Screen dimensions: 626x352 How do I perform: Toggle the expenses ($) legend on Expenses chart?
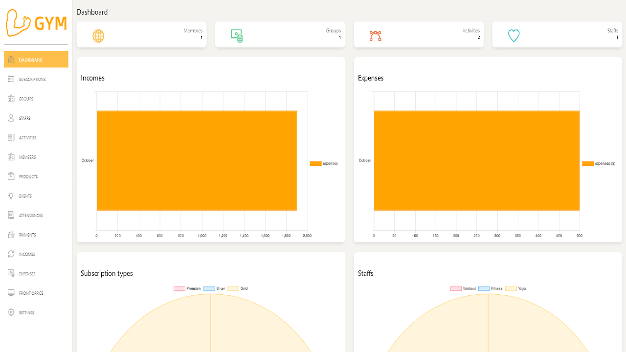(x=600, y=163)
